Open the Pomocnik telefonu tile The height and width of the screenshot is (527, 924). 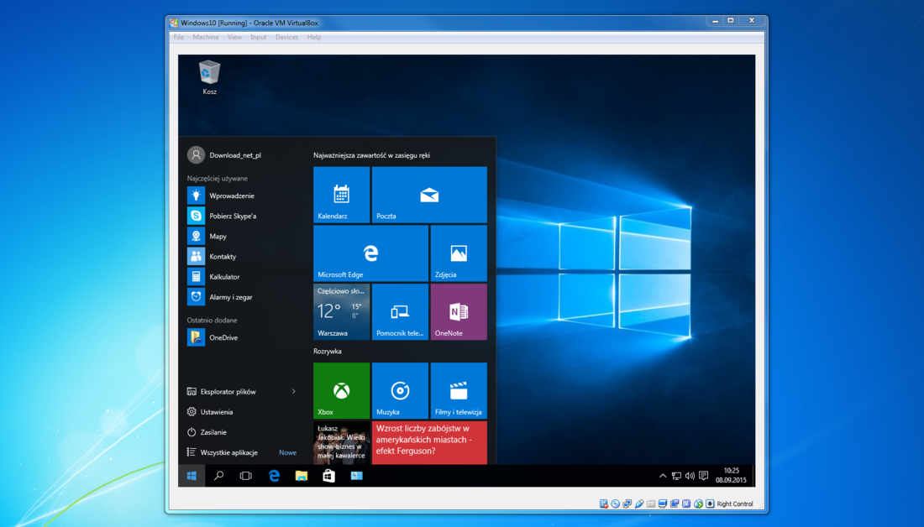400,311
